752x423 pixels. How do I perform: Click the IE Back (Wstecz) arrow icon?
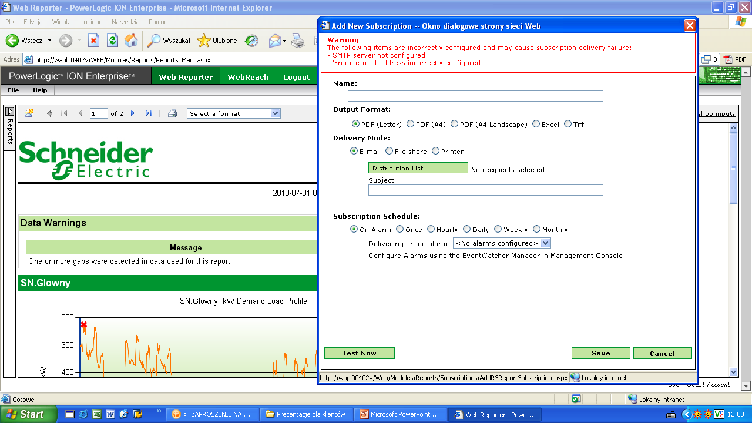pos(12,41)
